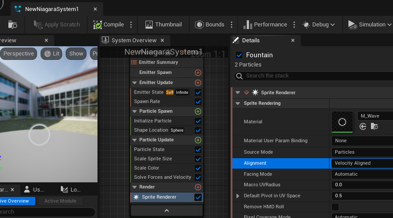The width and height of the screenshot is (393, 218).
Task: Close the Details panel tab
Action: 293,40
